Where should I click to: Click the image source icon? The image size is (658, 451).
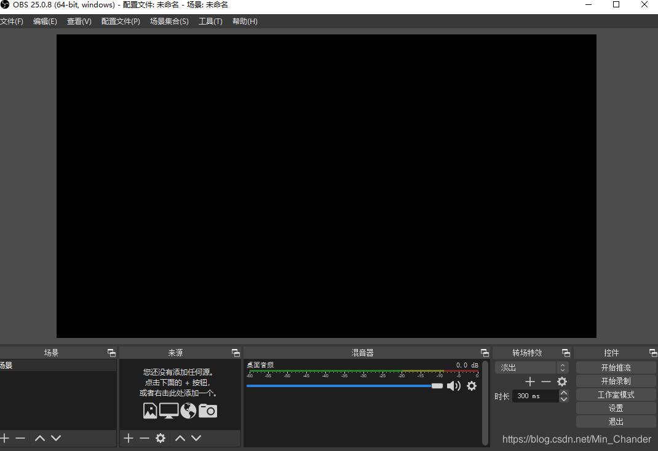pyautogui.click(x=150, y=411)
